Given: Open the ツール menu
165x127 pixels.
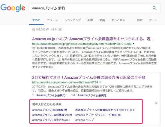Looking at the screenshot, I should tap(153, 20).
